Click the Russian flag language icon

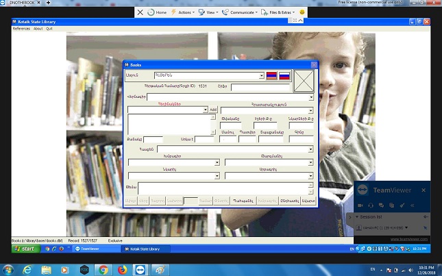point(284,76)
